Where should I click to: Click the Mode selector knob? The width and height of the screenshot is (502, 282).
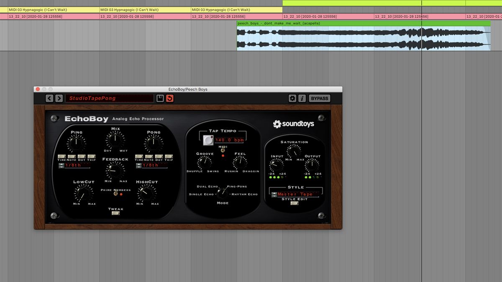(x=222, y=192)
